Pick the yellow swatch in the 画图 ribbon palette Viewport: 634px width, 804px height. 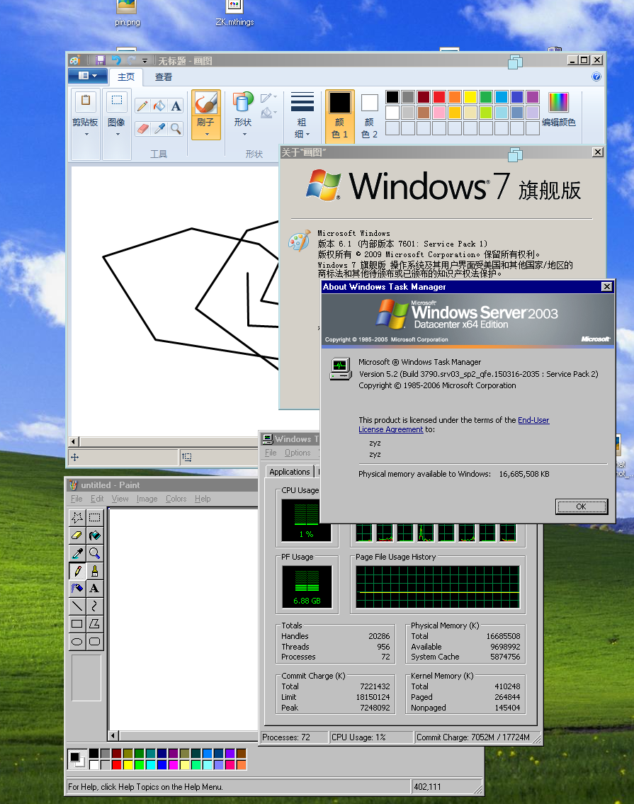click(470, 97)
